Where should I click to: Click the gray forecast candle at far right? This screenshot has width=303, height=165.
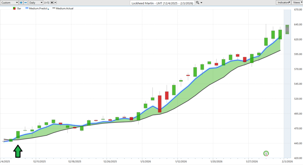point(287,29)
